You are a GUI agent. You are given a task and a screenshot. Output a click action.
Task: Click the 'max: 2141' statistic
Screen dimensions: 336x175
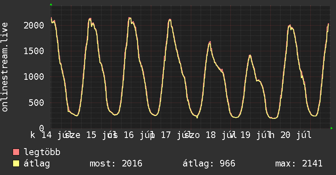(299, 164)
